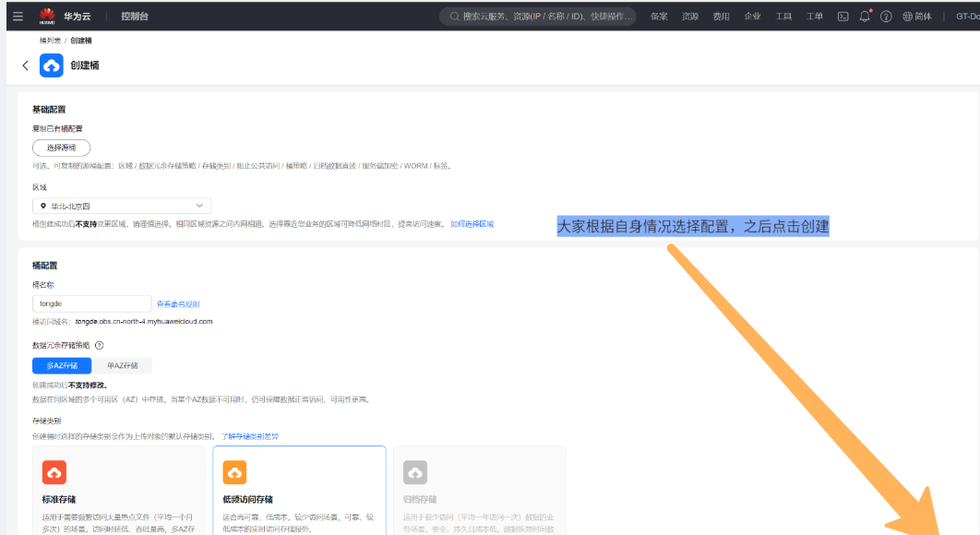Open the notifications bell
The height and width of the screenshot is (535, 980).
(865, 17)
